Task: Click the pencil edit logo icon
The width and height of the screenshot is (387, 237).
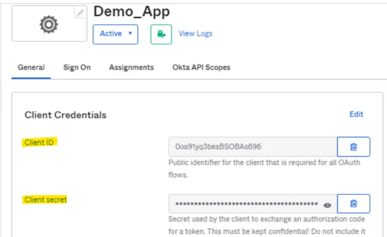Action: (x=80, y=12)
